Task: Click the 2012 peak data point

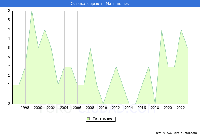Action: point(116,67)
